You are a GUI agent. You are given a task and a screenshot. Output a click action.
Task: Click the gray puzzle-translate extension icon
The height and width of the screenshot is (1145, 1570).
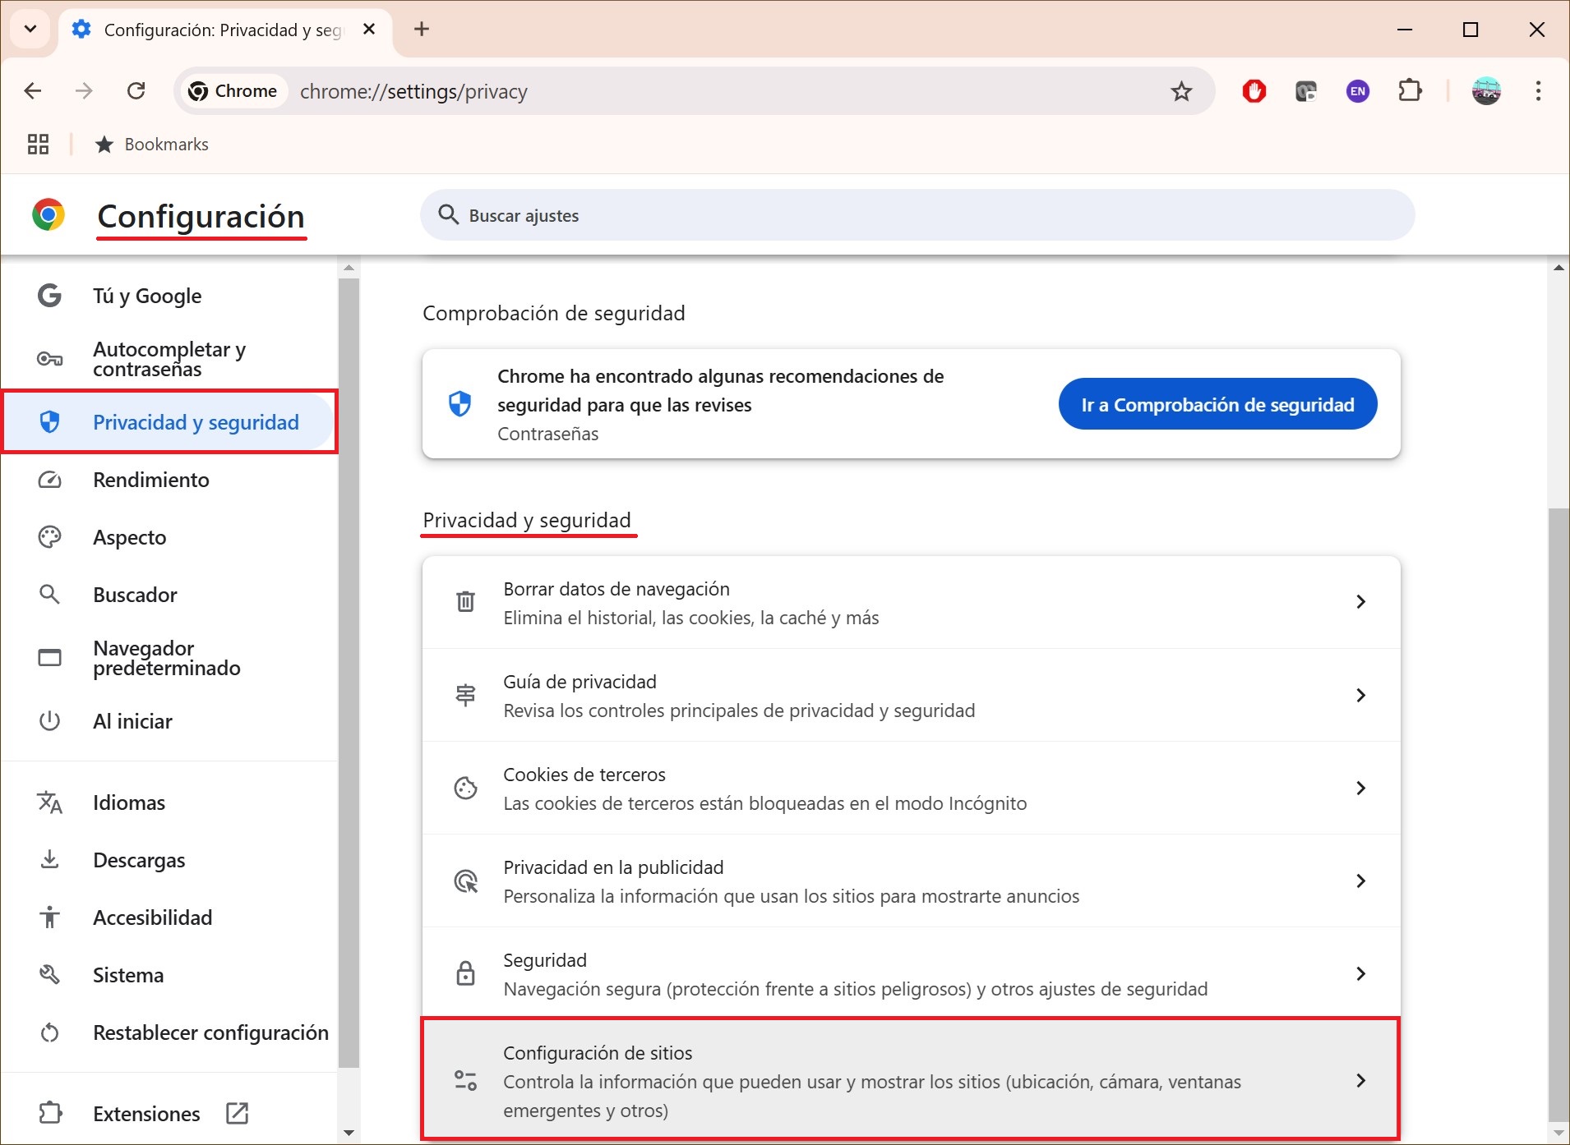(x=1306, y=91)
